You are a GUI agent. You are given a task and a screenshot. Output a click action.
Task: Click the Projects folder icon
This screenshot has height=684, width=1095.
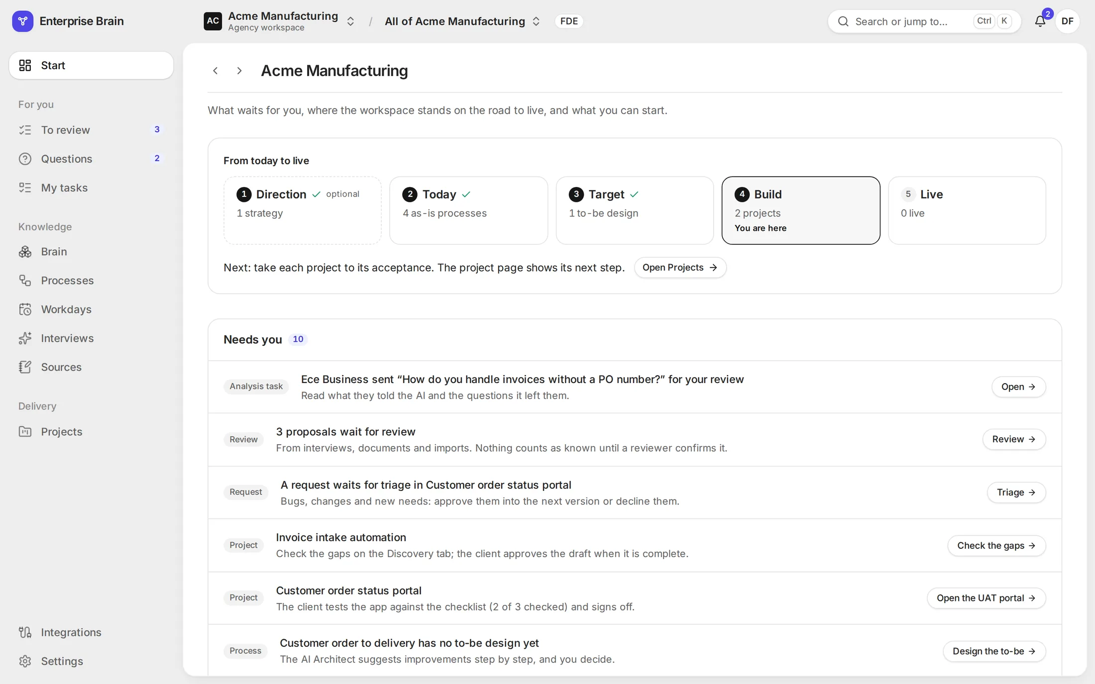click(x=25, y=432)
